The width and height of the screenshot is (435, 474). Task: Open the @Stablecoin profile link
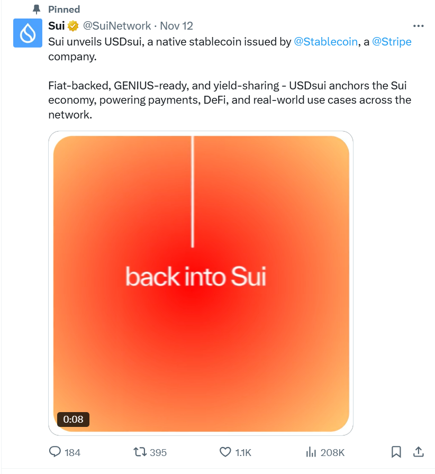(325, 41)
